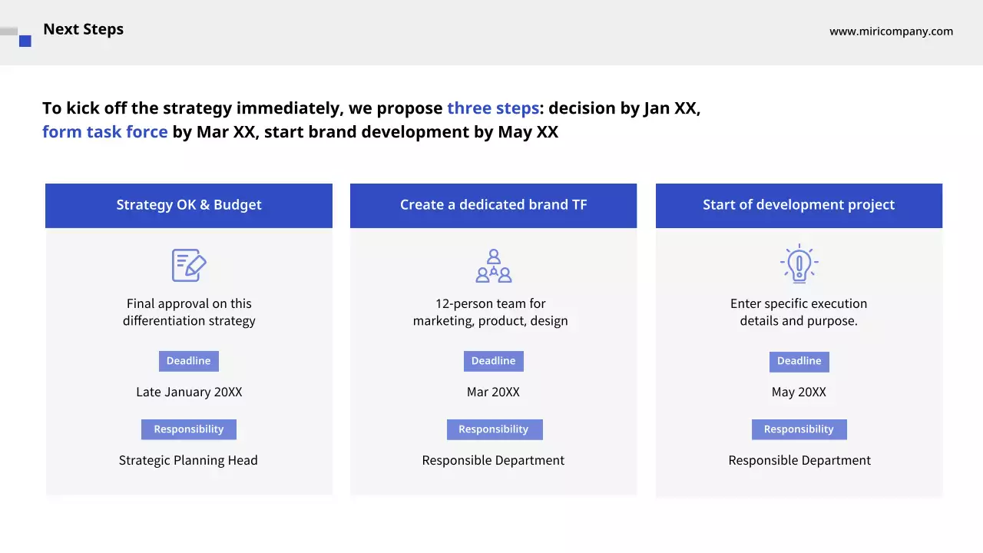Select the 'Enter specific execution details' text
Image resolution: width=983 pixels, height=553 pixels.
click(799, 312)
